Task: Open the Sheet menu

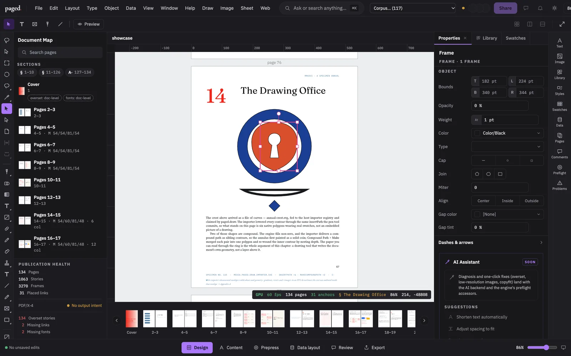Action: click(x=247, y=8)
